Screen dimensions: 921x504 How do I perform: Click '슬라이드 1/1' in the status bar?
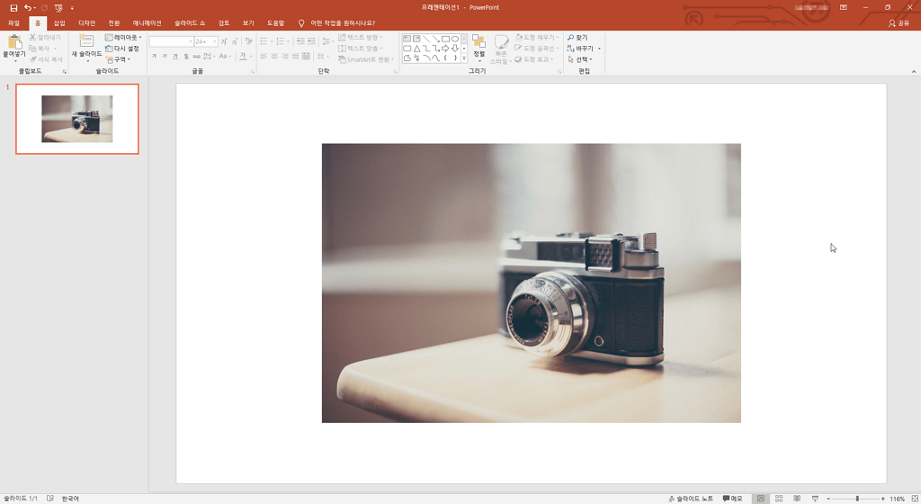pyautogui.click(x=21, y=499)
